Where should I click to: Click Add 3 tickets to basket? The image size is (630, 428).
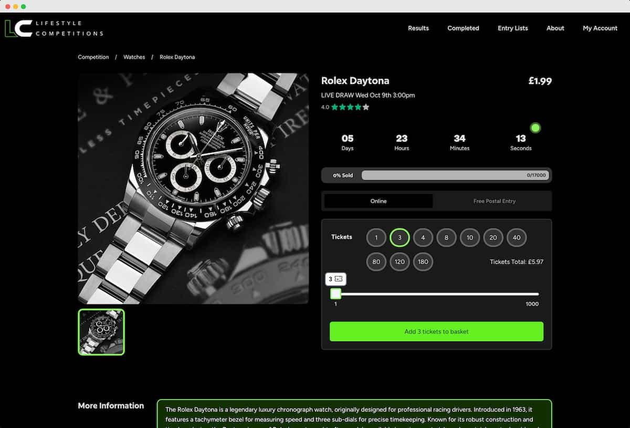tap(436, 331)
